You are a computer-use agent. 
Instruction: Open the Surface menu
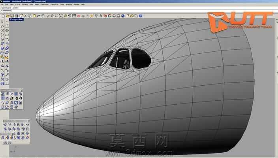(x=24, y=4)
